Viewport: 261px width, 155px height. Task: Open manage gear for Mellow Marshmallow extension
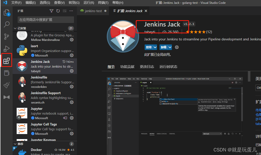point(72,40)
